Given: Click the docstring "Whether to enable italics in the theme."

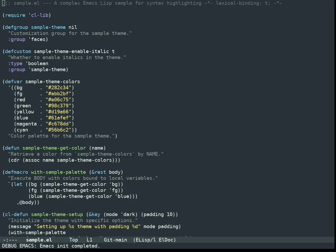Looking at the screenshot, I should [67, 57].
